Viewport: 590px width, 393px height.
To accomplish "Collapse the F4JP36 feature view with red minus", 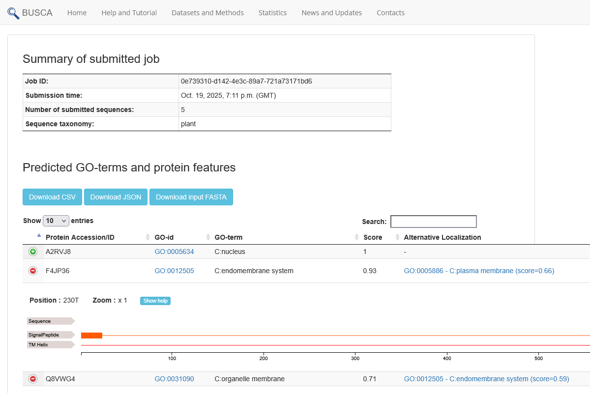I will (32, 270).
